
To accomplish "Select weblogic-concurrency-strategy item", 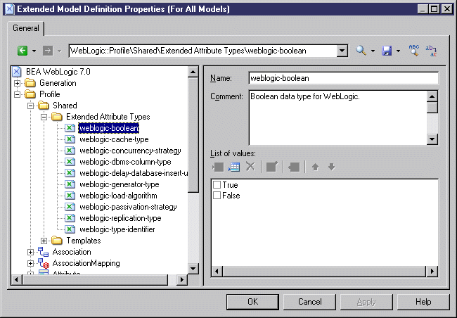I will [x=130, y=151].
